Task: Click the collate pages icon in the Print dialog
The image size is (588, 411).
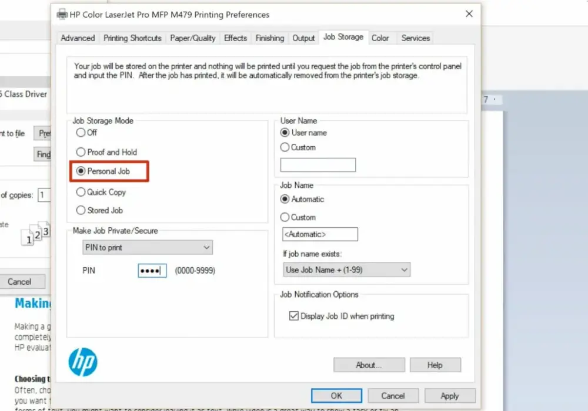Action: [x=36, y=233]
